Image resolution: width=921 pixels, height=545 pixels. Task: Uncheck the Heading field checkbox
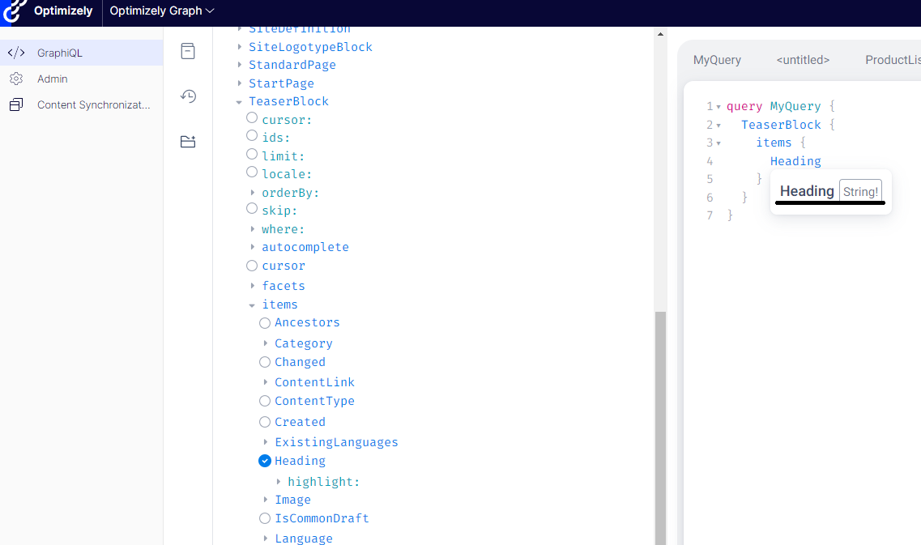(265, 461)
